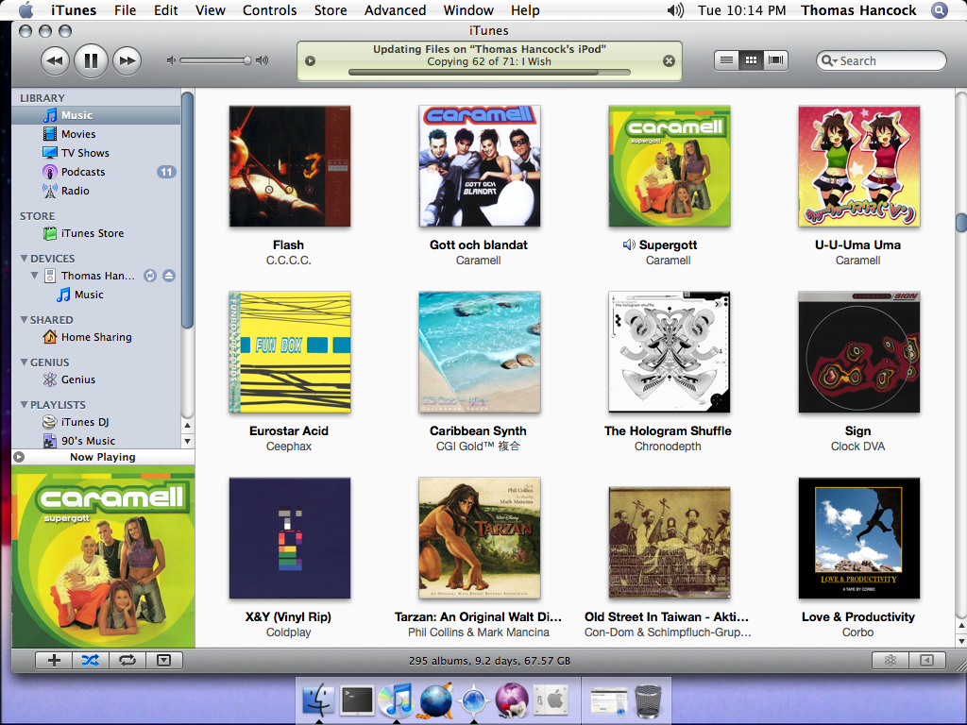Collapse the Genius section
The image size is (967, 725).
click(x=24, y=362)
